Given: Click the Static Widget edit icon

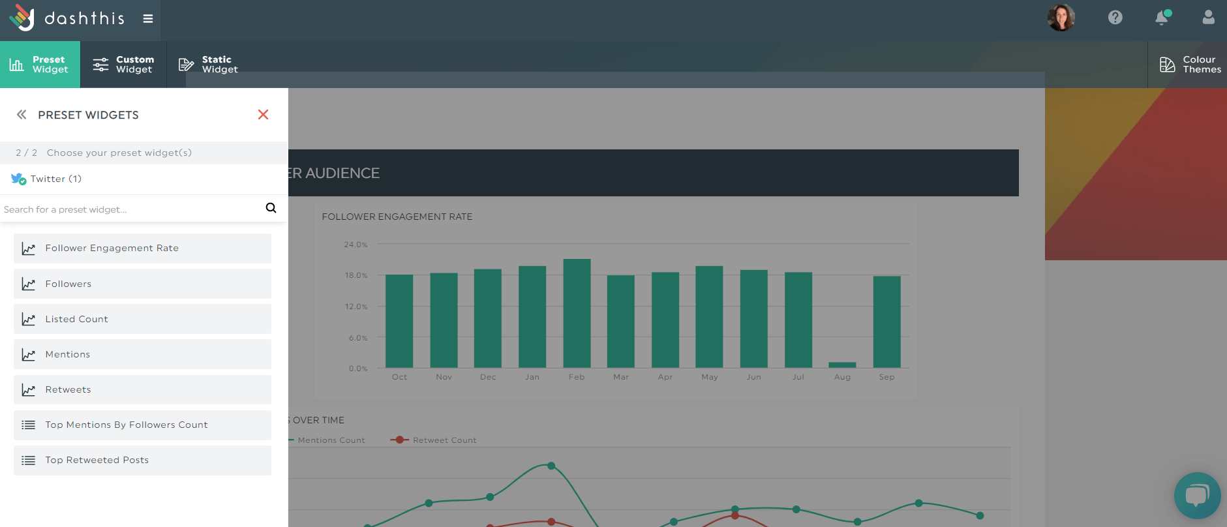Looking at the screenshot, I should (x=186, y=65).
